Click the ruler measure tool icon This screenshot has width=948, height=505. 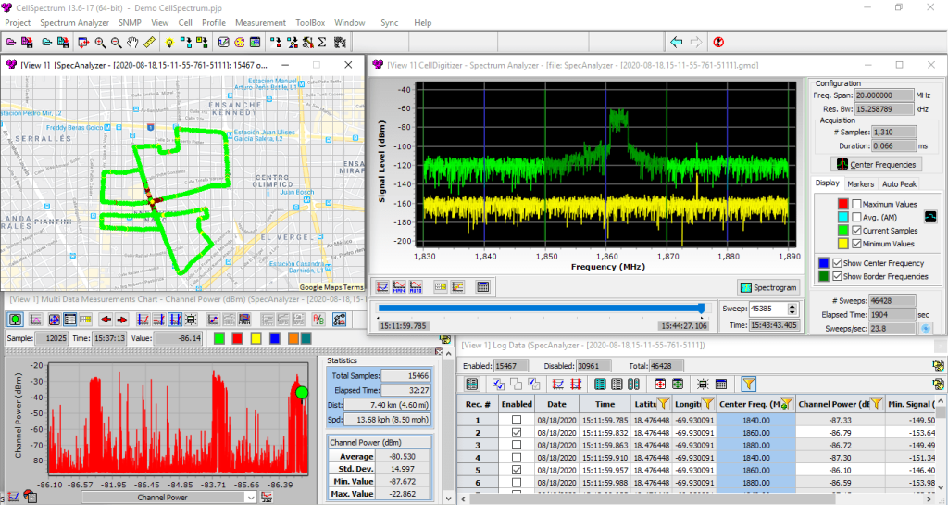(149, 42)
